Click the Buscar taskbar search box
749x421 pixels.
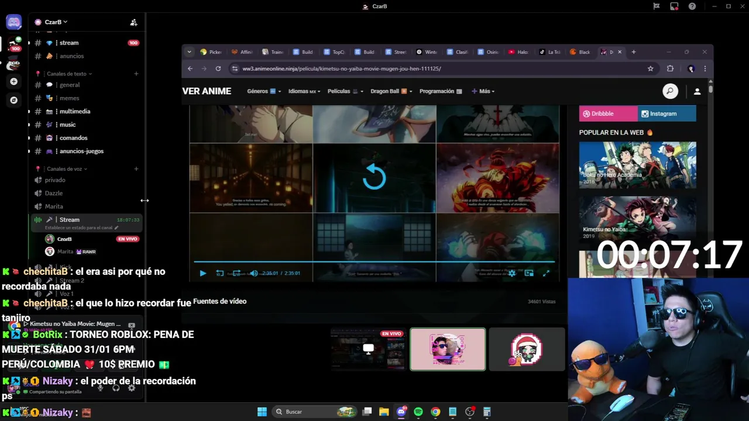point(315,412)
